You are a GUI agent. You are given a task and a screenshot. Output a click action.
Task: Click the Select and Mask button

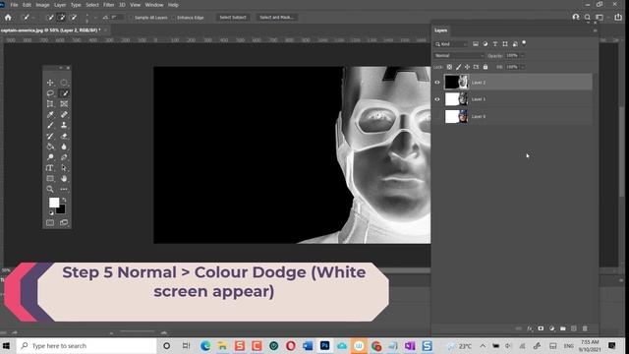click(276, 18)
